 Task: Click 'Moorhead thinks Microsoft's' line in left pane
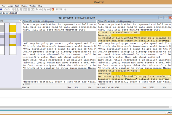tap(59, 54)
